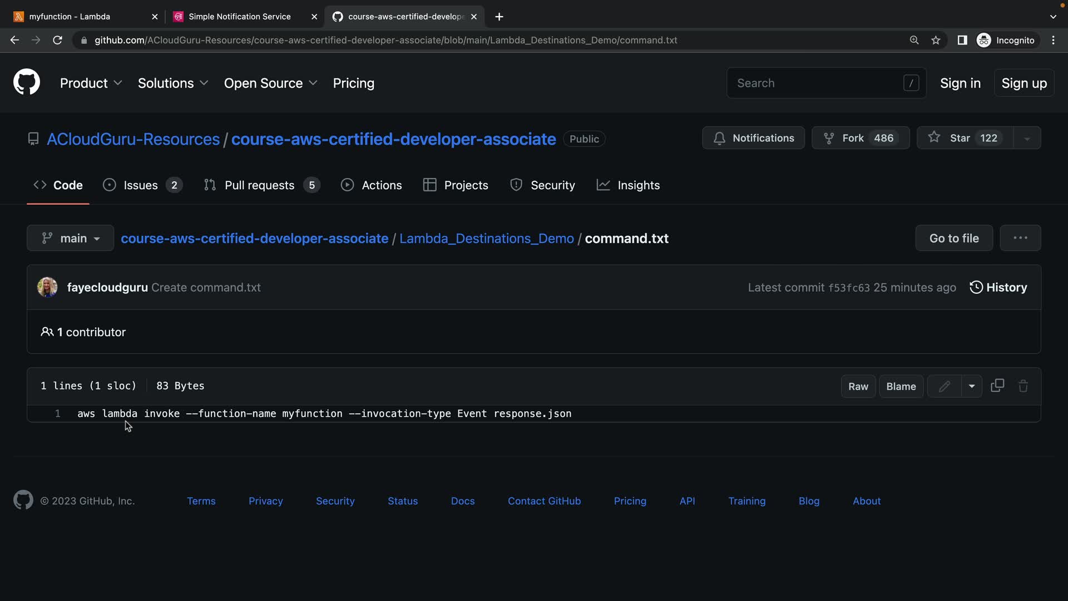View file History

pyautogui.click(x=998, y=287)
